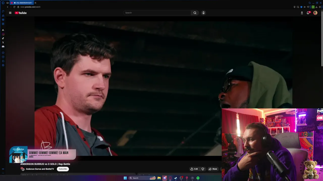323x181 pixels.
Task: Open Instagram in the browser sidebar
Action: (3, 34)
